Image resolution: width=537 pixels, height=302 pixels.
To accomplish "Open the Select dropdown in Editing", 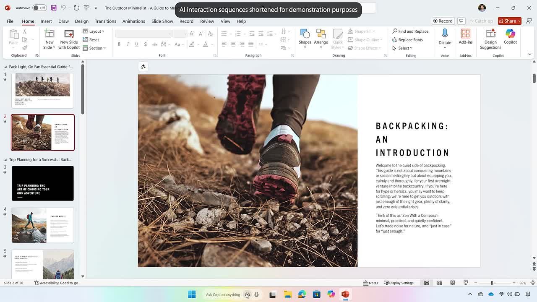I will tap(403, 48).
